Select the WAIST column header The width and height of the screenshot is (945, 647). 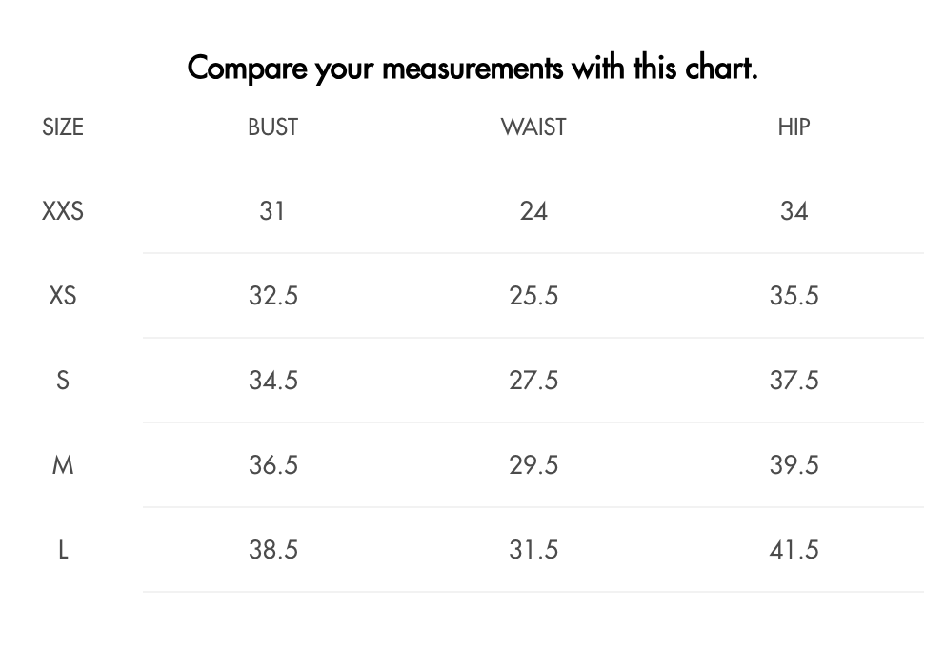[x=533, y=127]
